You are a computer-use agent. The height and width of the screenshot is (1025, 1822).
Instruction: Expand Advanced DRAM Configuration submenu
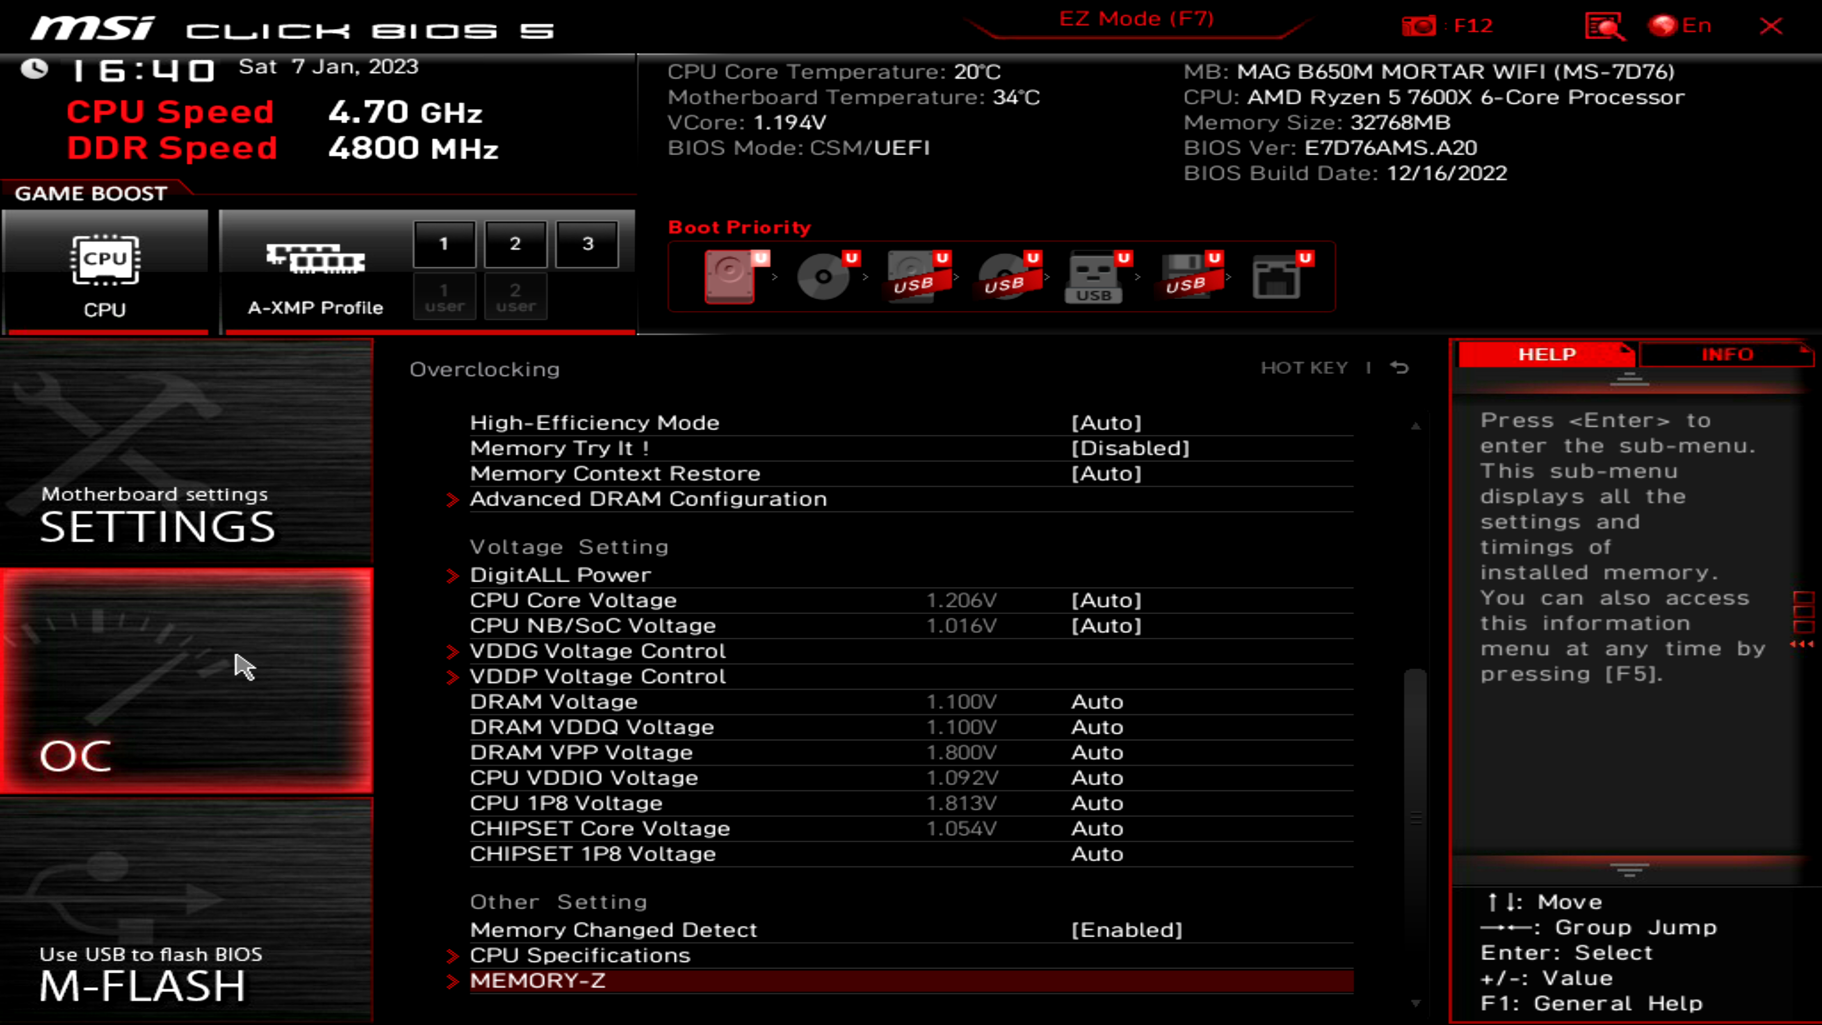(648, 499)
